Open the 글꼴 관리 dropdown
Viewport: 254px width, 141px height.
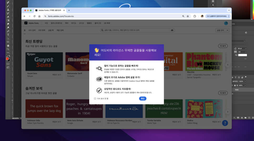[x=222, y=30]
